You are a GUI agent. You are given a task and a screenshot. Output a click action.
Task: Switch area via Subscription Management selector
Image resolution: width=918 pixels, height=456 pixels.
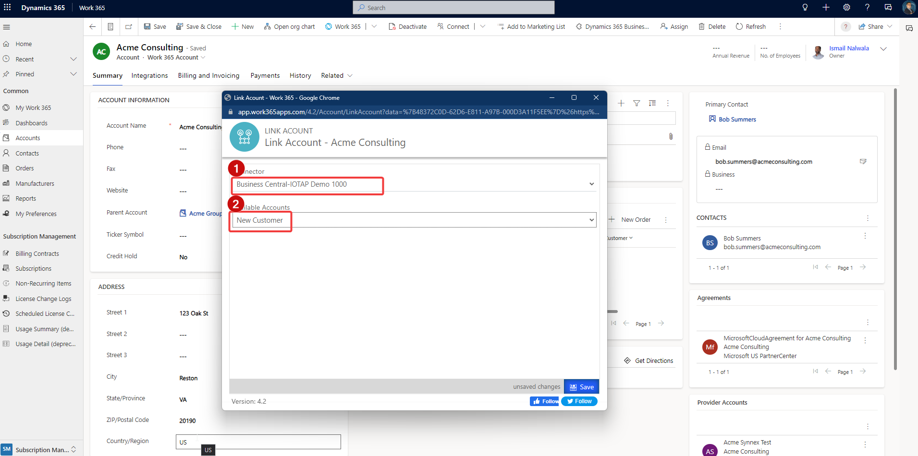tap(41, 449)
